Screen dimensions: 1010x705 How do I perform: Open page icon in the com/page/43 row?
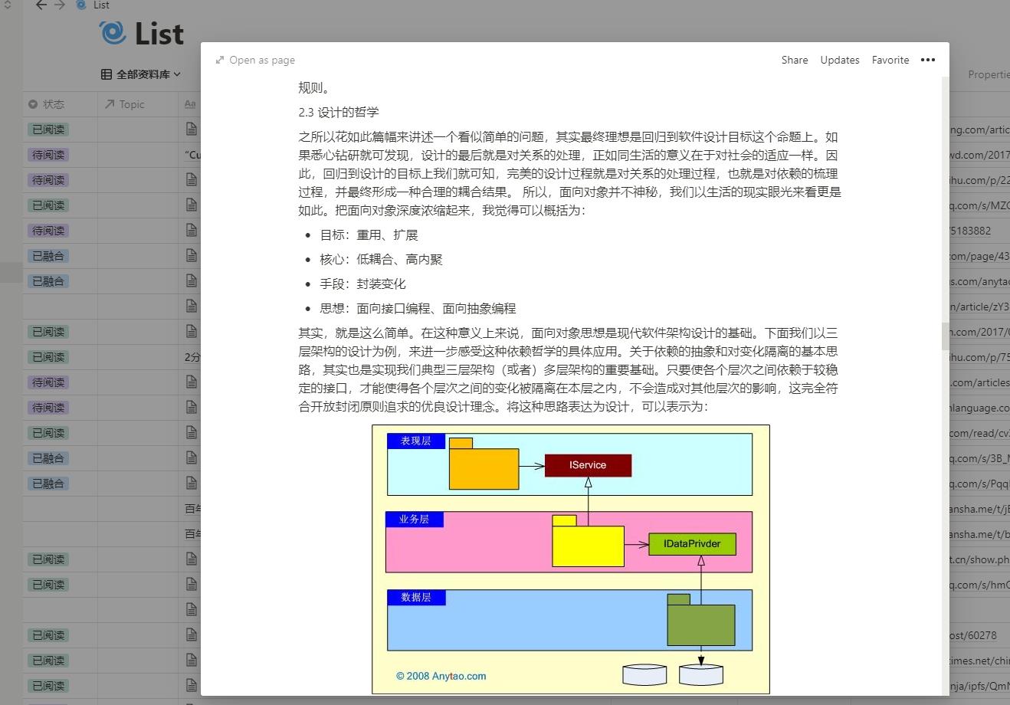click(192, 256)
